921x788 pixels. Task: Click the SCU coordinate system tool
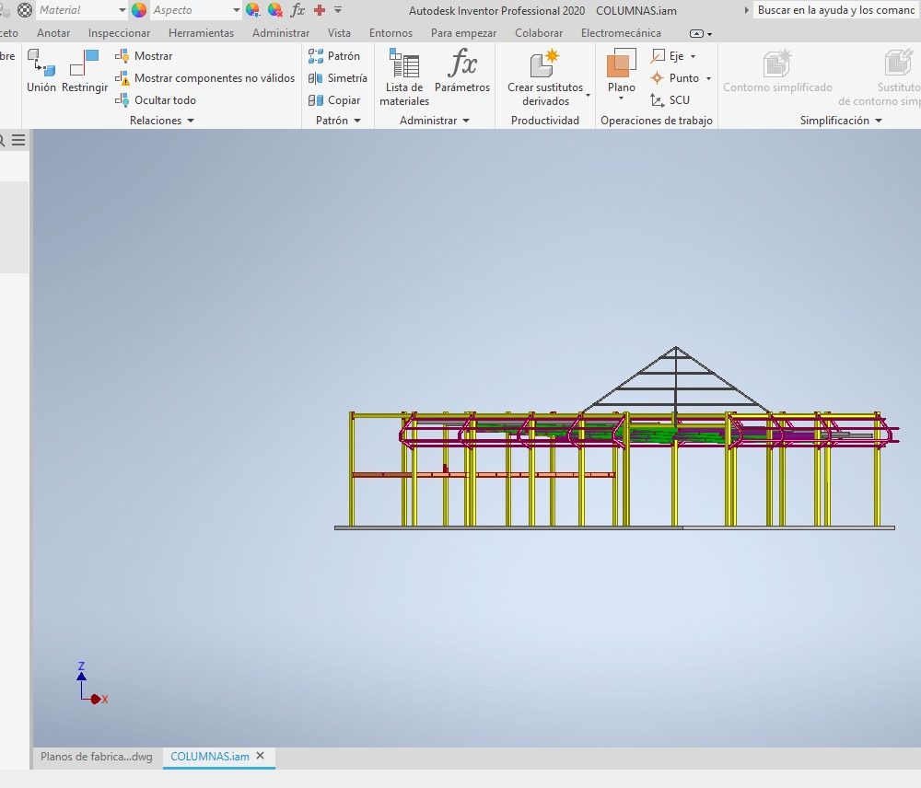point(670,100)
